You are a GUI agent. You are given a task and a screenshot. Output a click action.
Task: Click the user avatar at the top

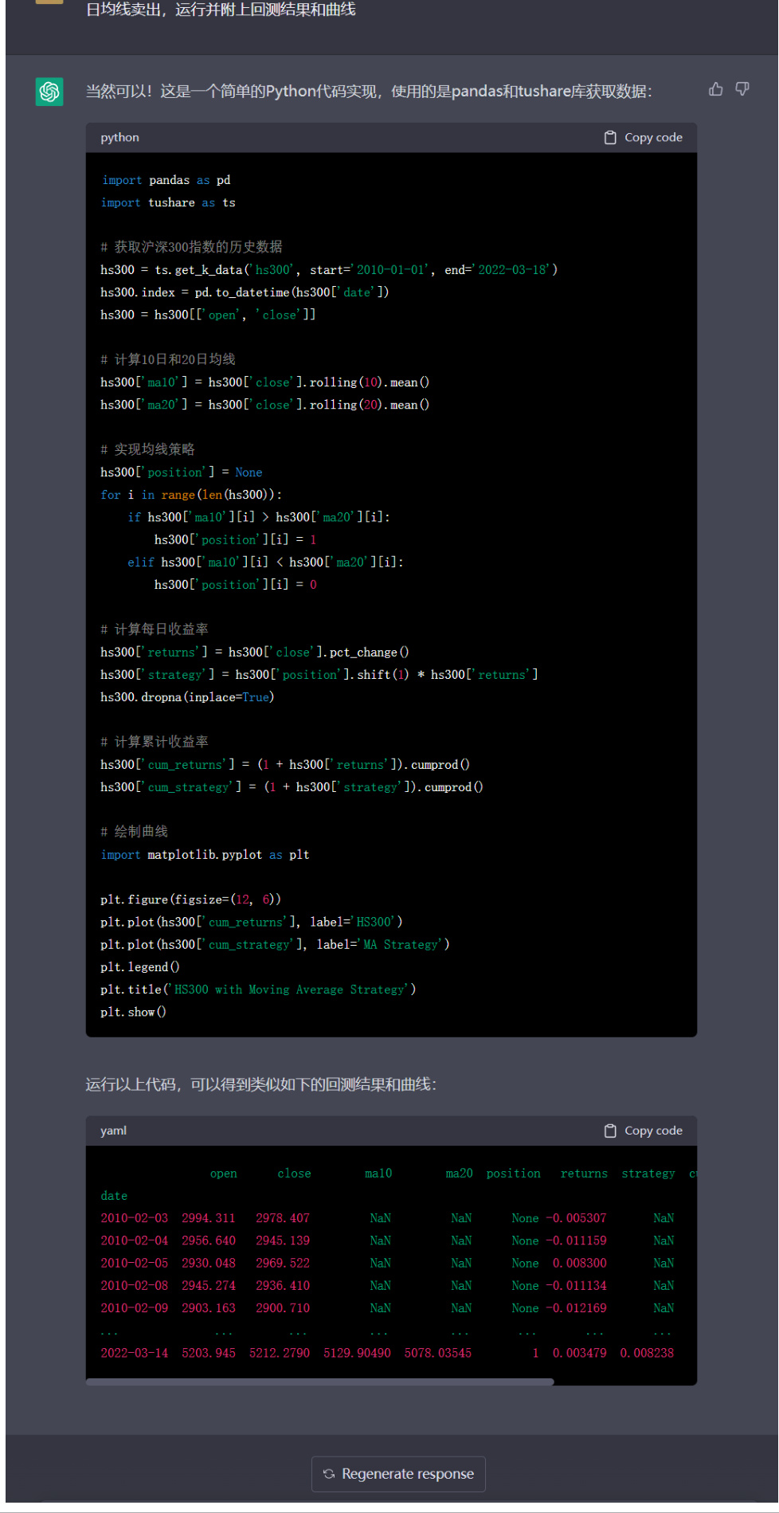point(49,2)
